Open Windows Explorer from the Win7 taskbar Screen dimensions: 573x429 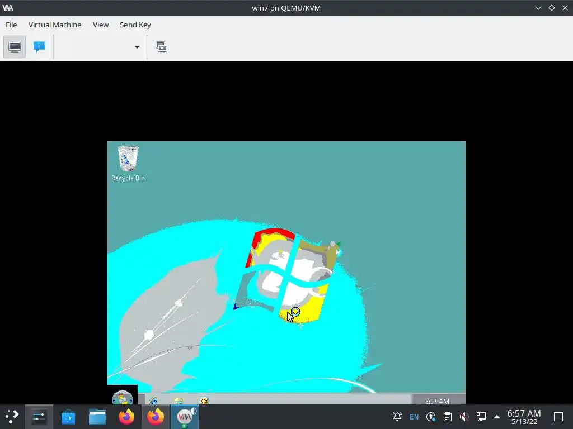tap(179, 401)
